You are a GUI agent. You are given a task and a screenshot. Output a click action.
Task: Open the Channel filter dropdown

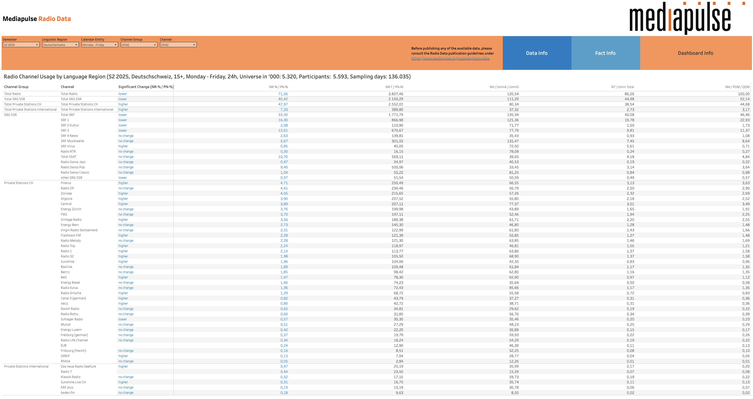(x=178, y=45)
